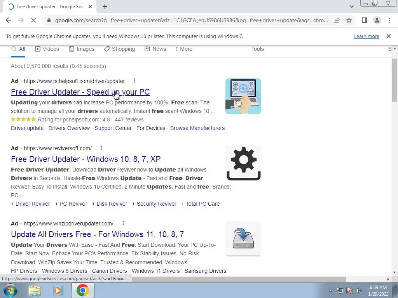The image size is (398, 298).
Task: Dismiss the Windows 7 update notice
Action: tap(389, 36)
